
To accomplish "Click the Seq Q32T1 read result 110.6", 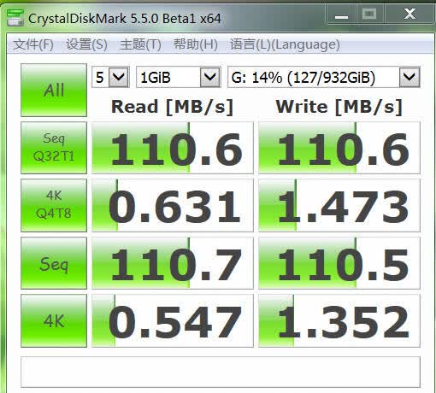I will coord(173,148).
